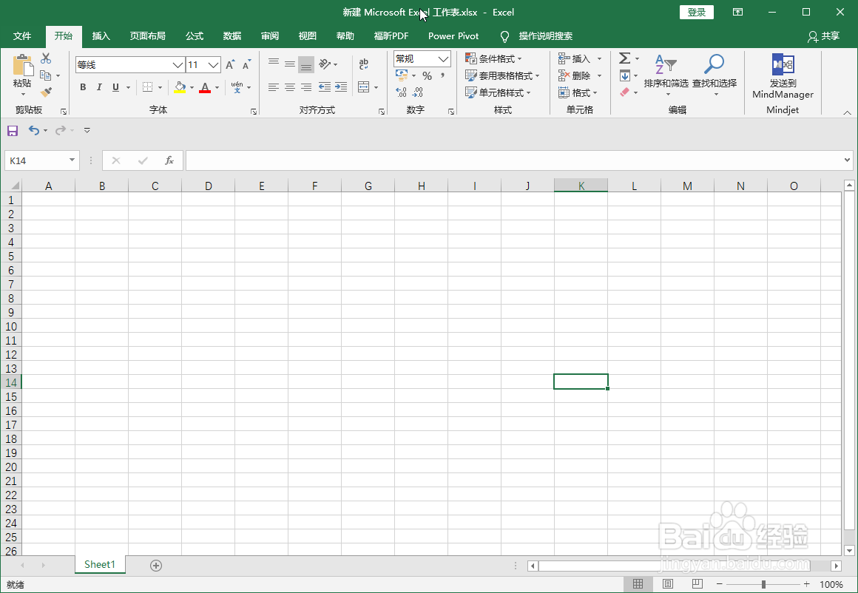This screenshot has height=593, width=858.
Task: Select the Format Painter brush
Action: [x=46, y=92]
